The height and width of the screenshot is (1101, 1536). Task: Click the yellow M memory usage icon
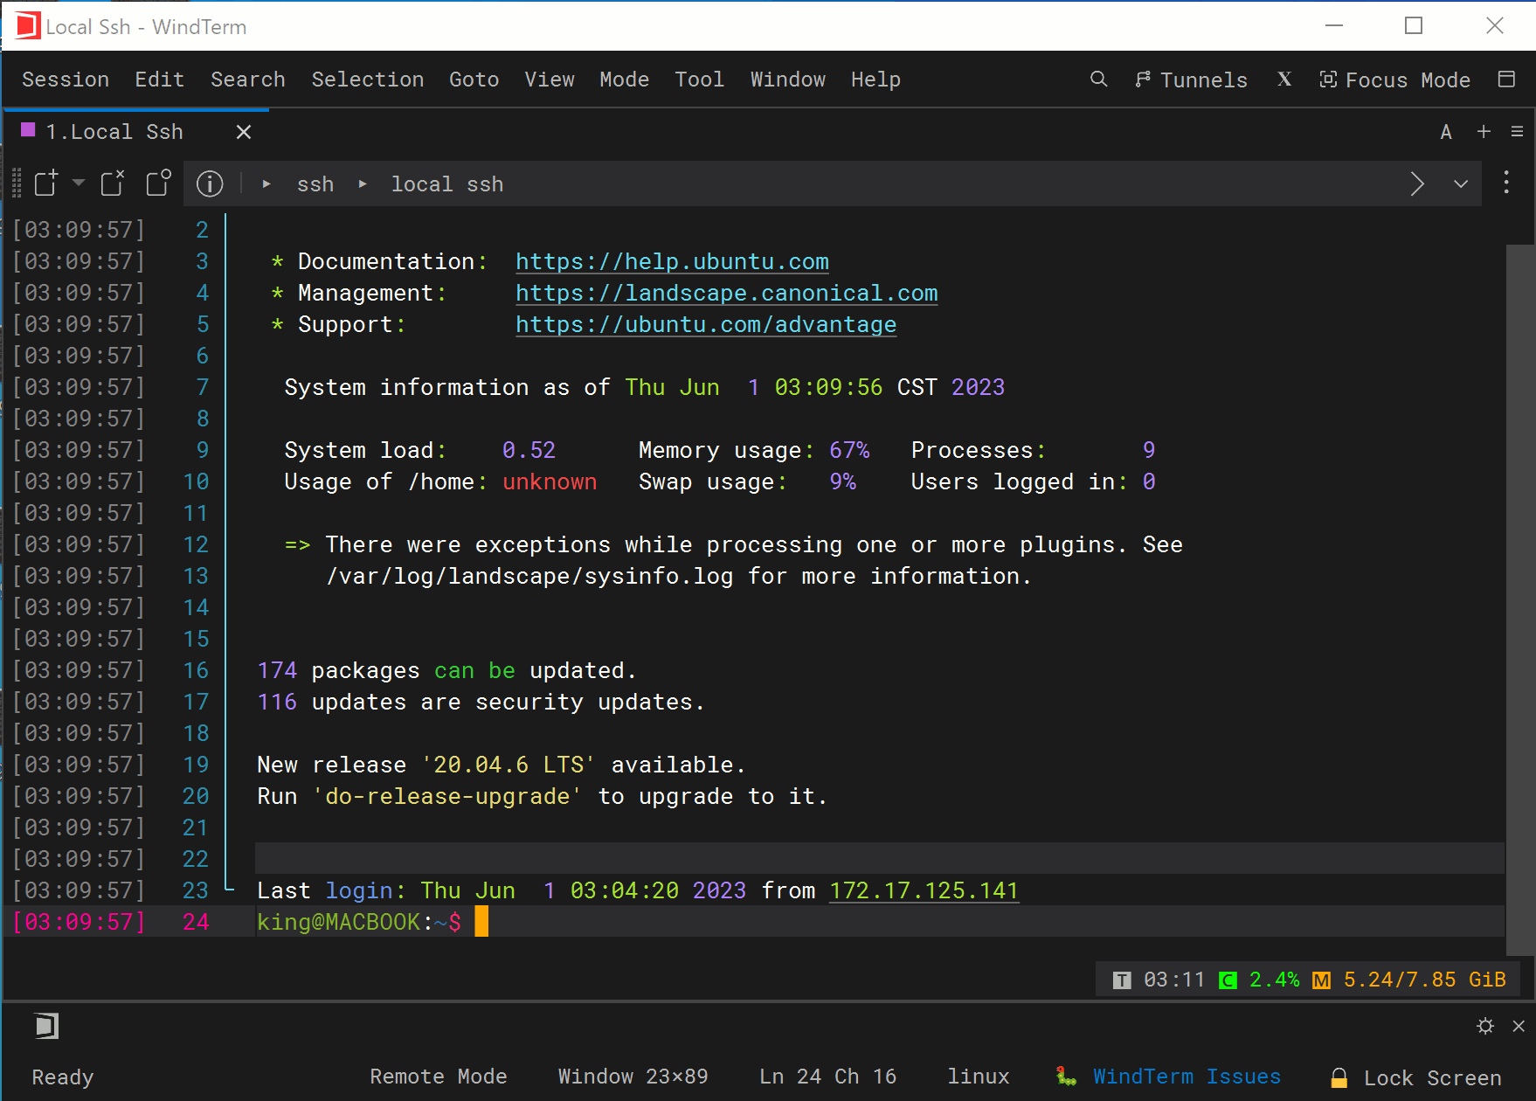(x=1322, y=980)
